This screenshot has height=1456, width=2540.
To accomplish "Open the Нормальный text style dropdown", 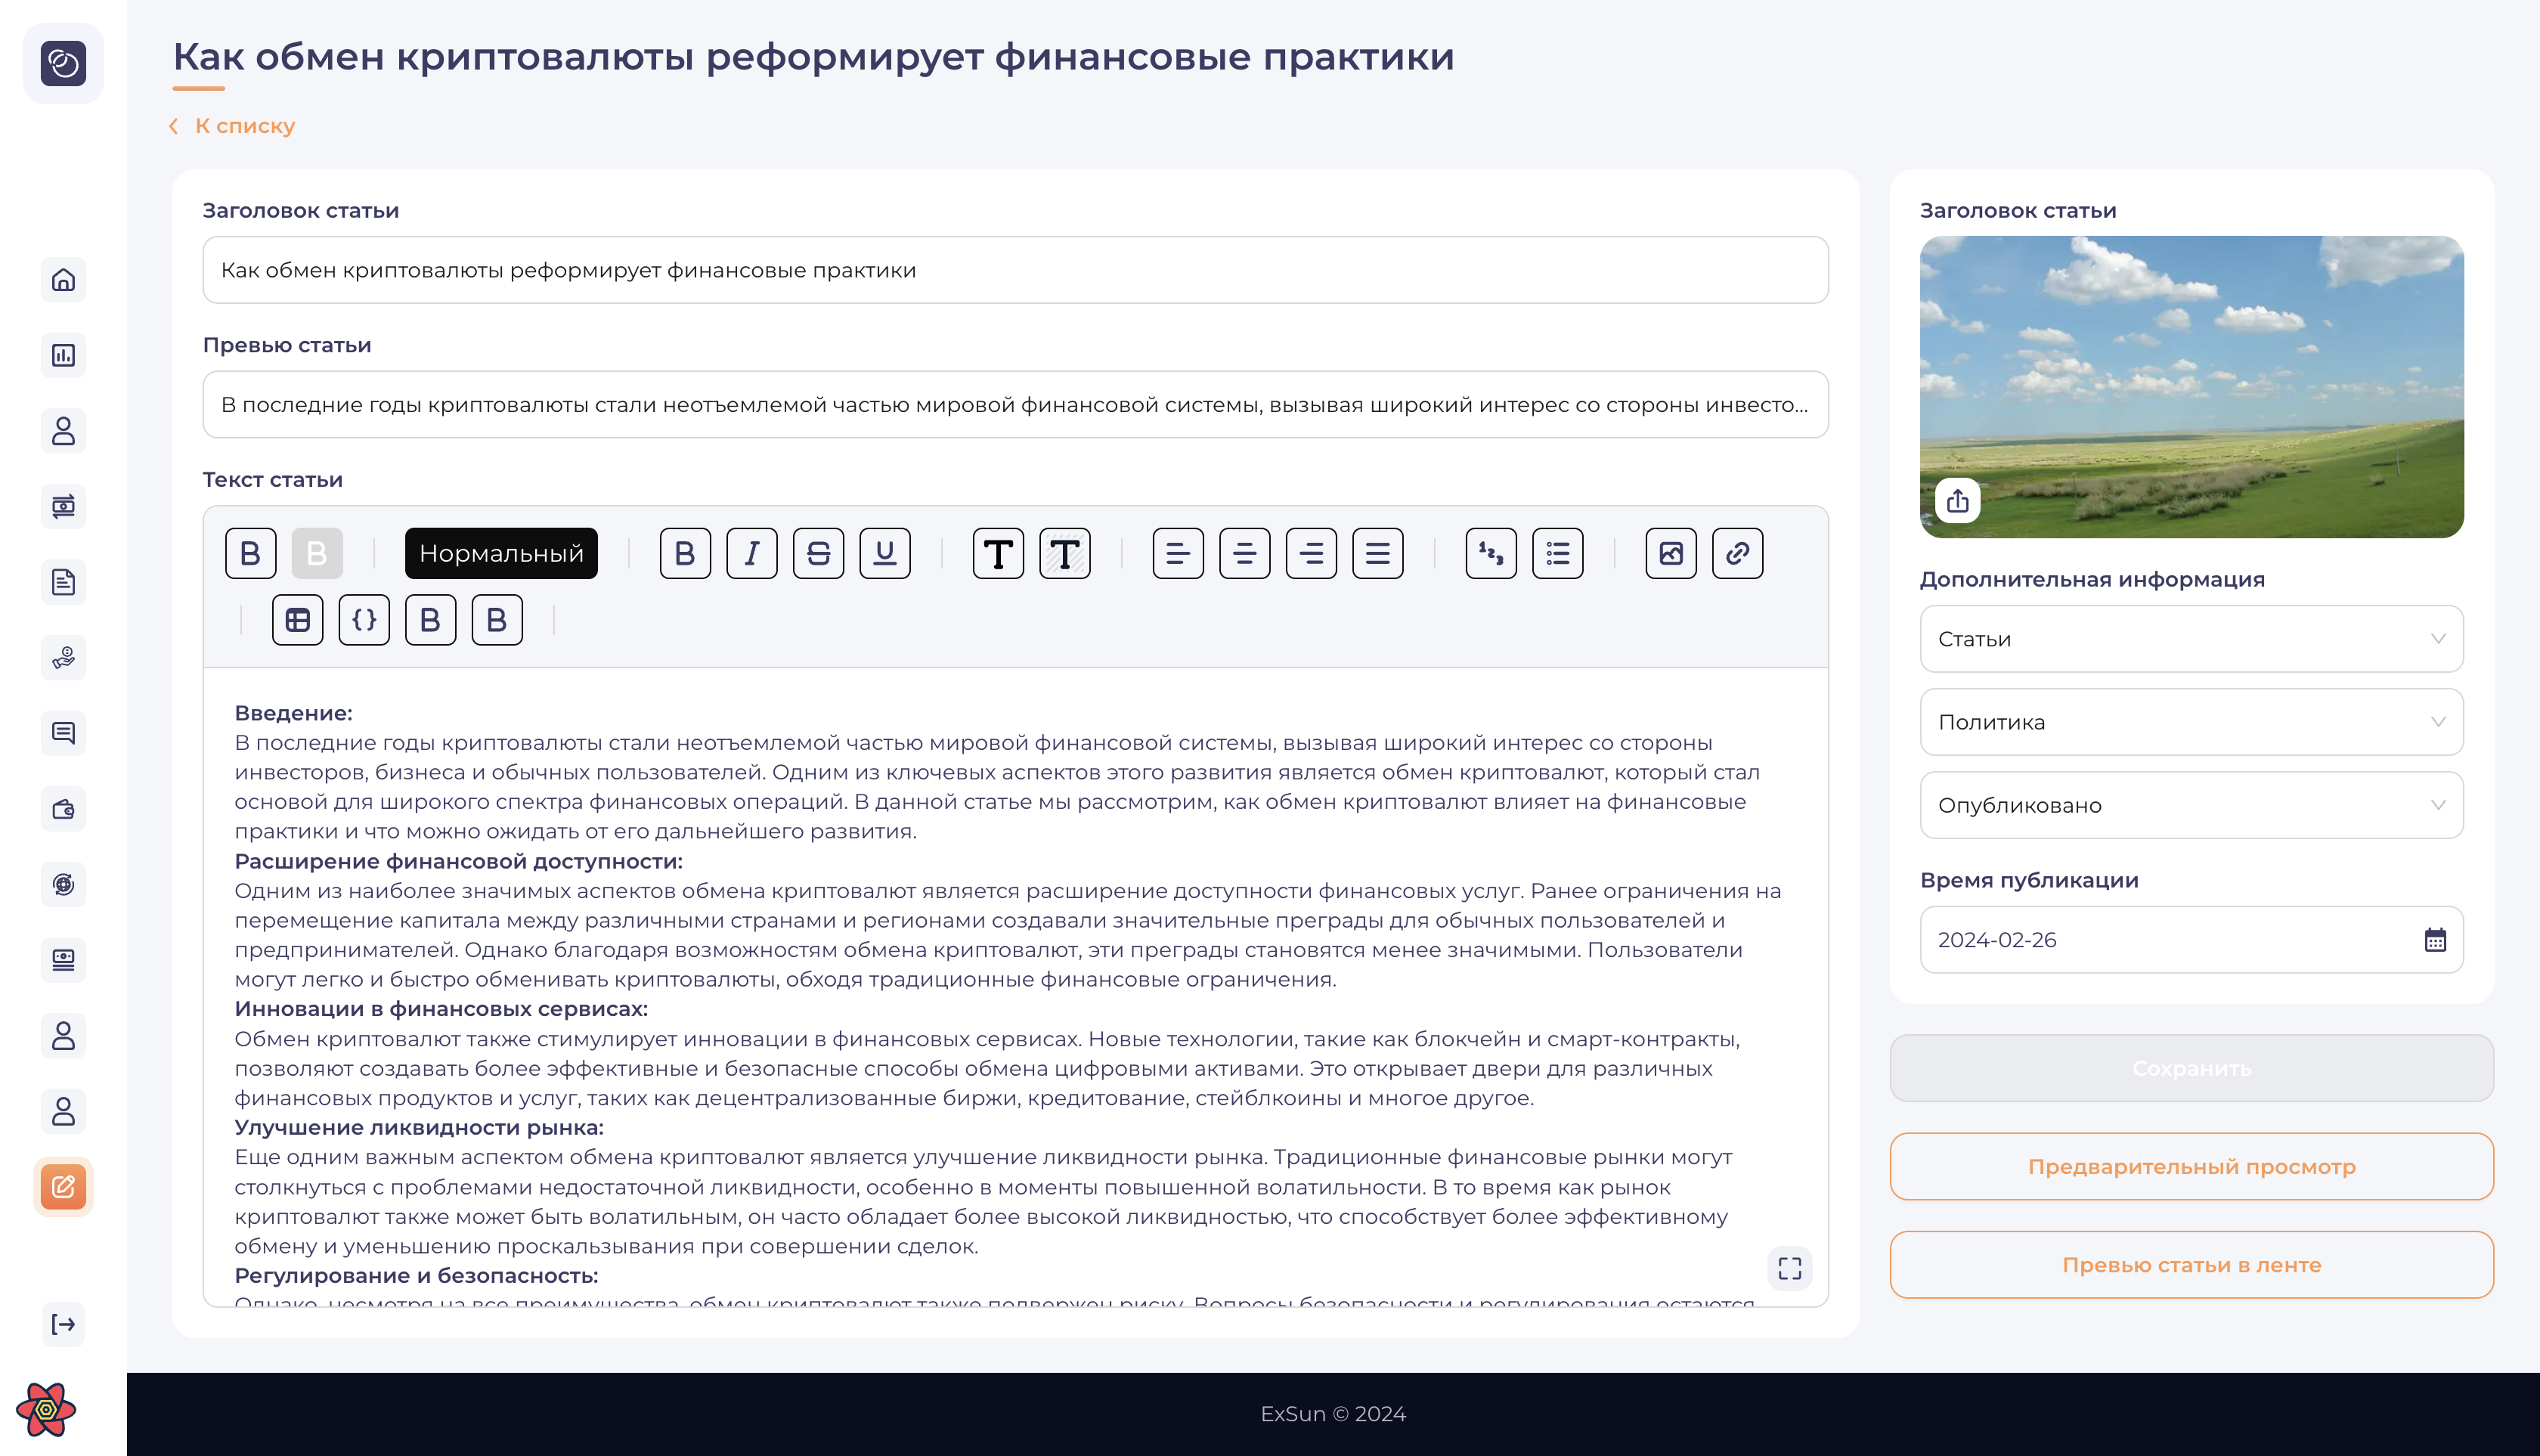I will [501, 553].
